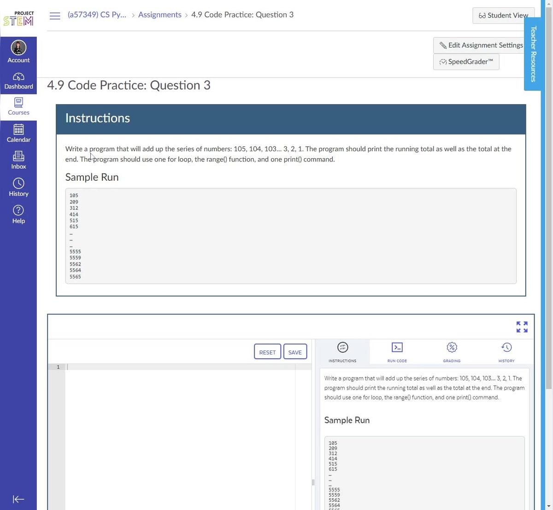The height and width of the screenshot is (510, 553).
Task: Open the Dashboard from sidebar
Action: (18, 81)
